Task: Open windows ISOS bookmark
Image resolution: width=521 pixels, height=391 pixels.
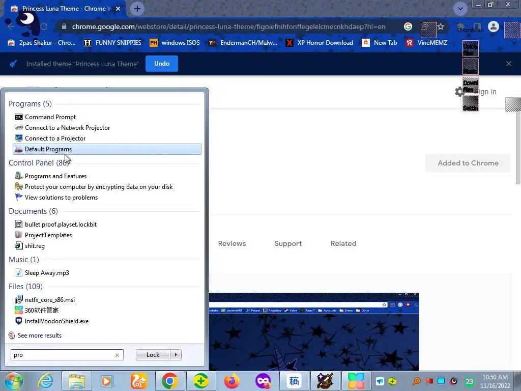Action: tap(175, 43)
